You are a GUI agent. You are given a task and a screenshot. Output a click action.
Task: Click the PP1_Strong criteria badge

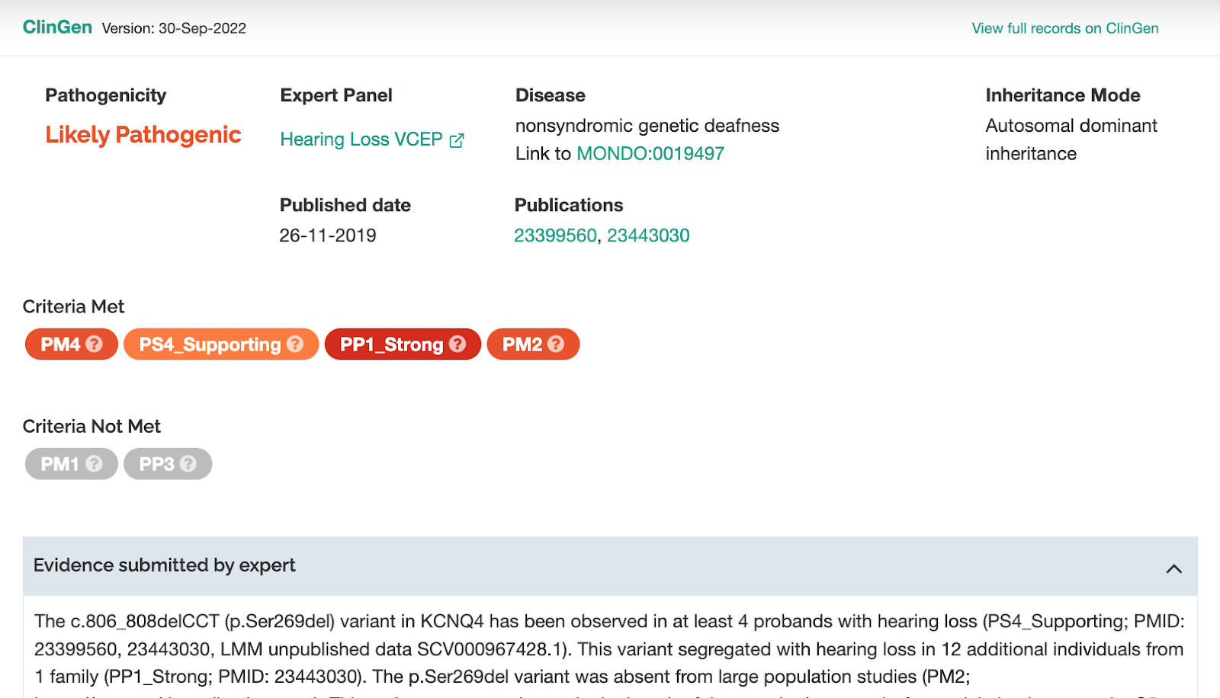coord(391,344)
